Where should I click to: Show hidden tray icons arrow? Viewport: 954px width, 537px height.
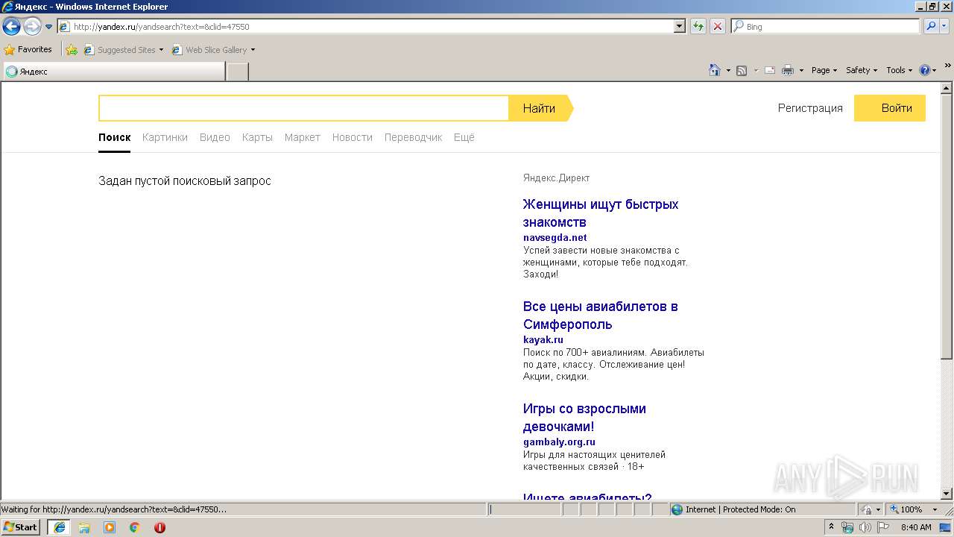point(832,527)
